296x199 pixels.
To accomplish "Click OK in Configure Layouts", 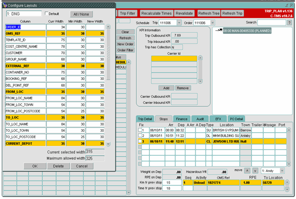I will (35, 166).
